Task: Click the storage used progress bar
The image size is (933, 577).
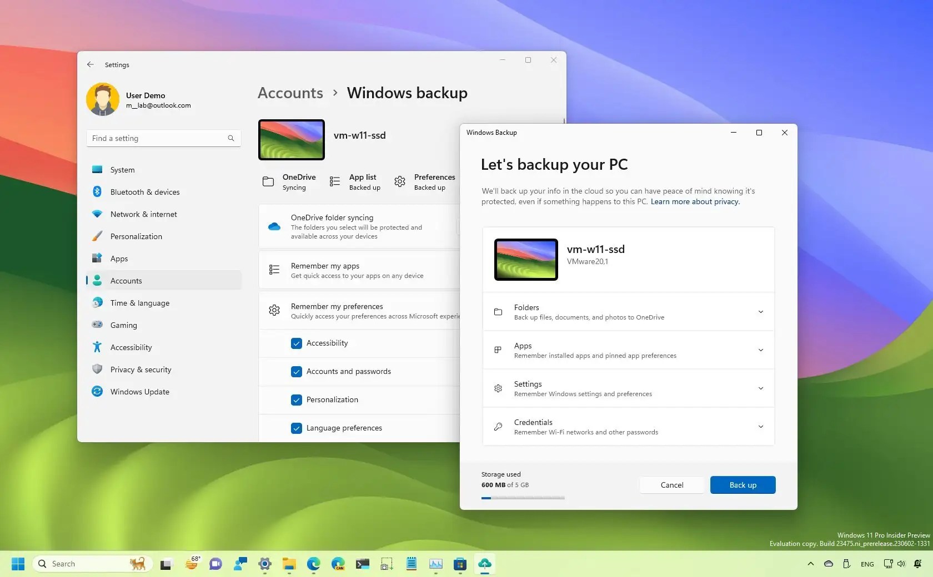Action: [x=522, y=498]
